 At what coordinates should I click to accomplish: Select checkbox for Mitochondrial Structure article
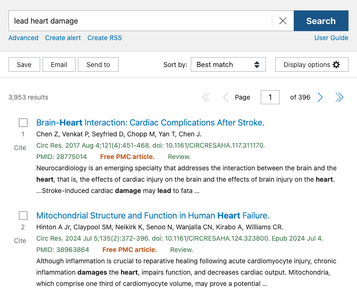tap(23, 216)
